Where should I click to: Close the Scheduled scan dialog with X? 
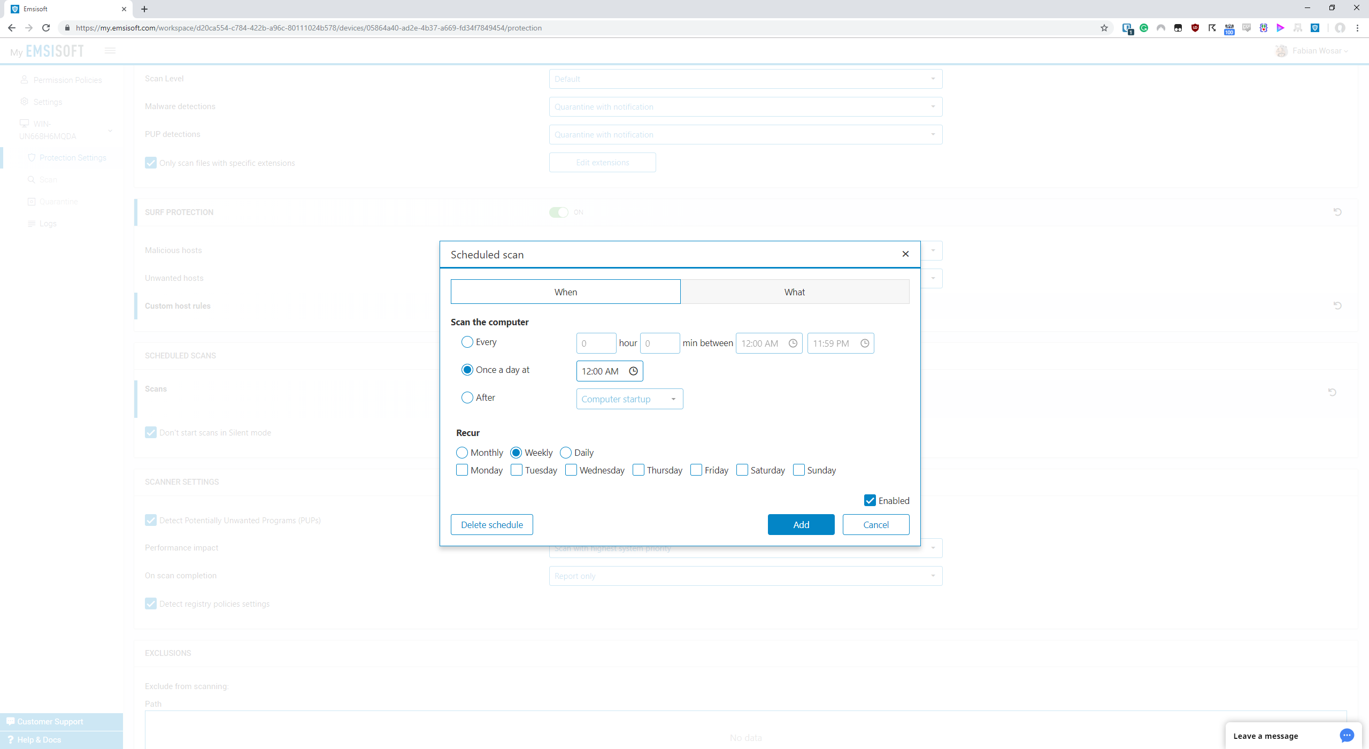point(905,254)
